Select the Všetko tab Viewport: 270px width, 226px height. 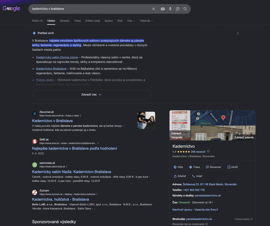(x=51, y=21)
